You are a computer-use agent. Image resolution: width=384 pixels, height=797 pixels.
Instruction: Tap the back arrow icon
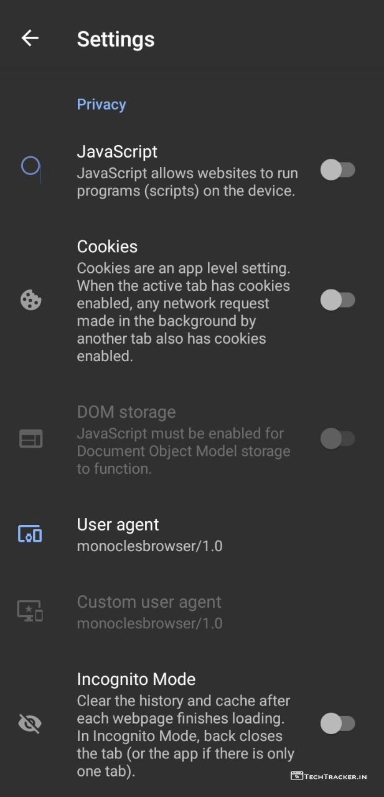30,39
